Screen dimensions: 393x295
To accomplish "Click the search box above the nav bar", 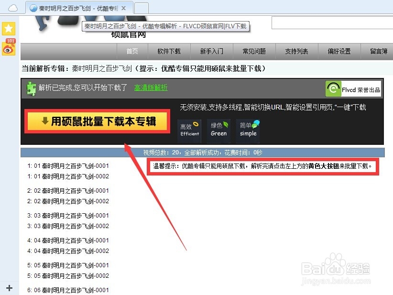I will tap(332, 22).
